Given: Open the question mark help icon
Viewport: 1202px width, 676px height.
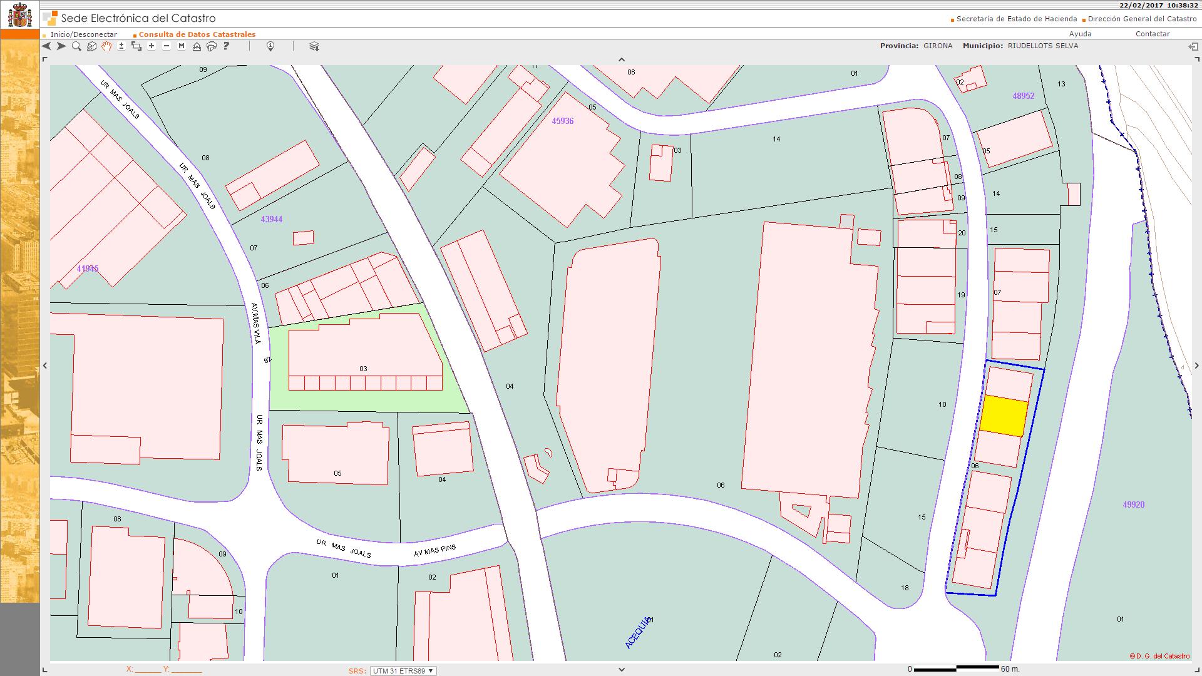Looking at the screenshot, I should tap(227, 46).
